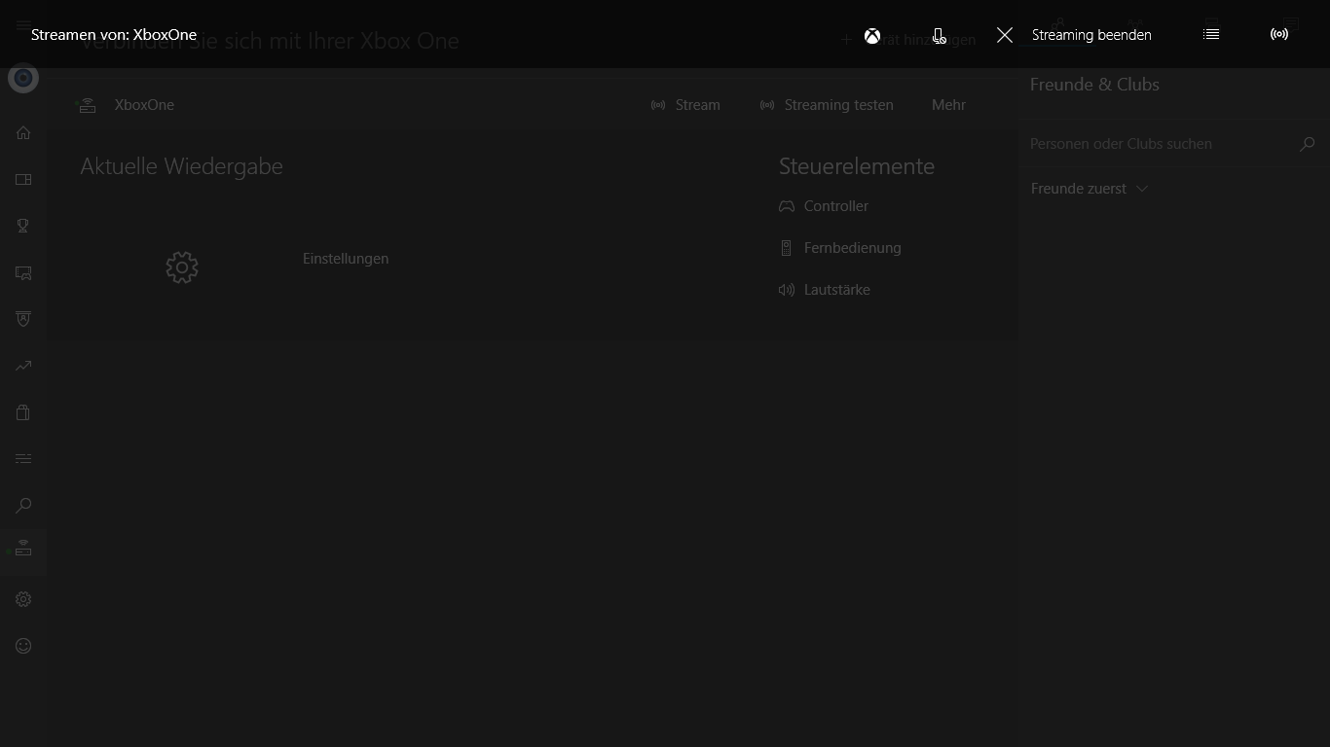This screenshot has width=1330, height=747.
Task: Click the Steuerelemente heading
Action: [857, 166]
